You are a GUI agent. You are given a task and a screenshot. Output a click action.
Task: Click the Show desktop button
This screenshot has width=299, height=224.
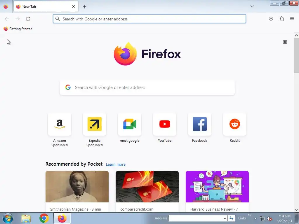tap(297, 218)
